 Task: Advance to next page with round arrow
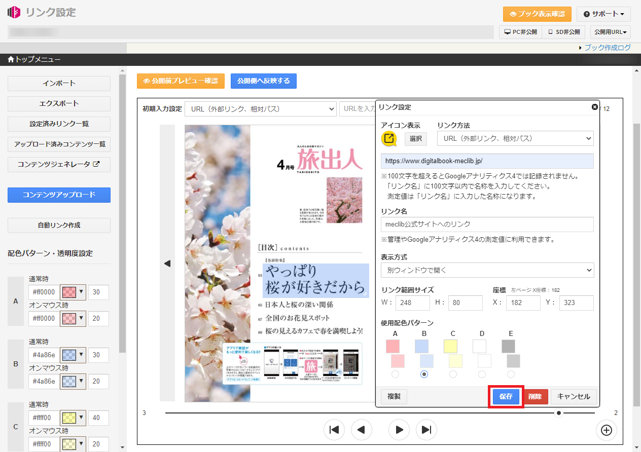pos(399,430)
